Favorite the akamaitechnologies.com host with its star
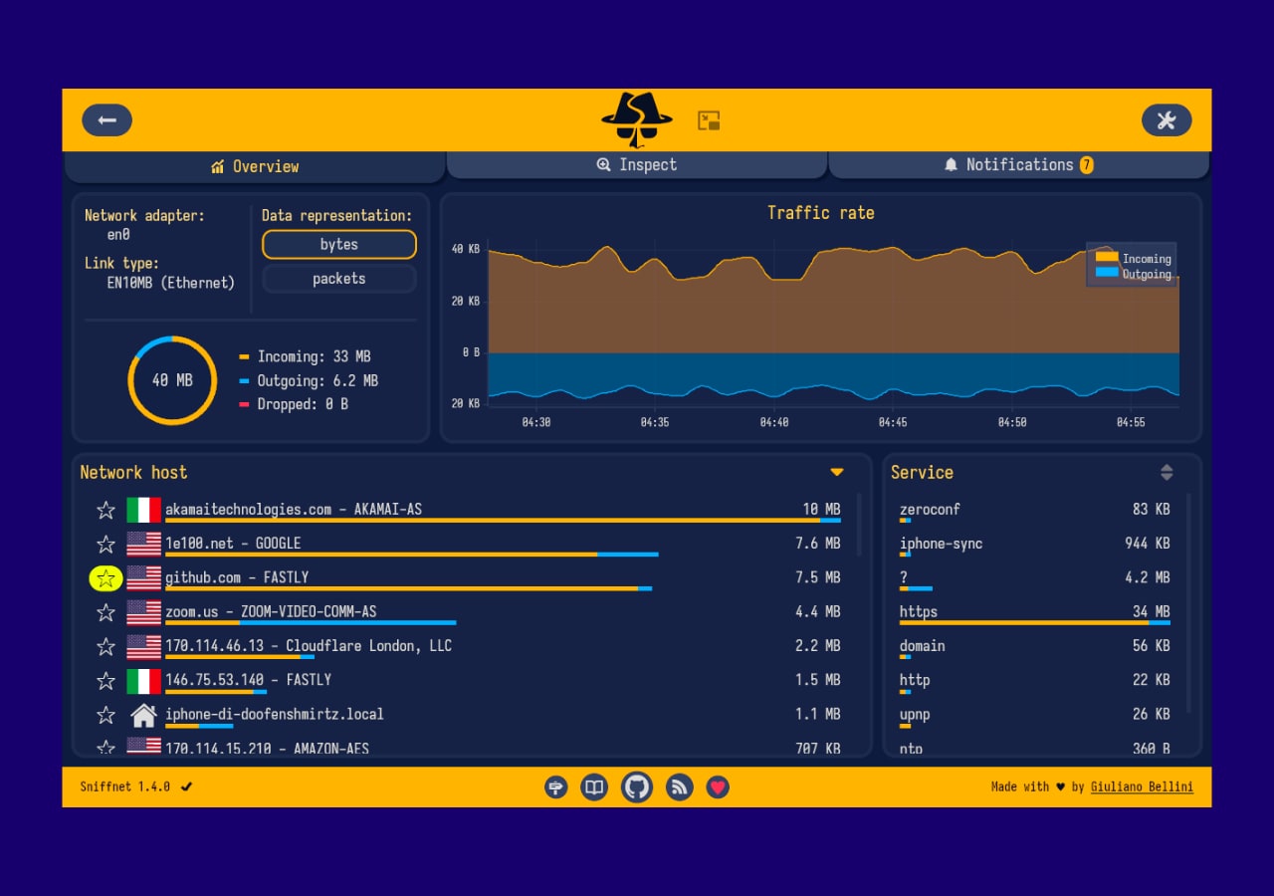The image size is (1274, 896). click(x=106, y=509)
